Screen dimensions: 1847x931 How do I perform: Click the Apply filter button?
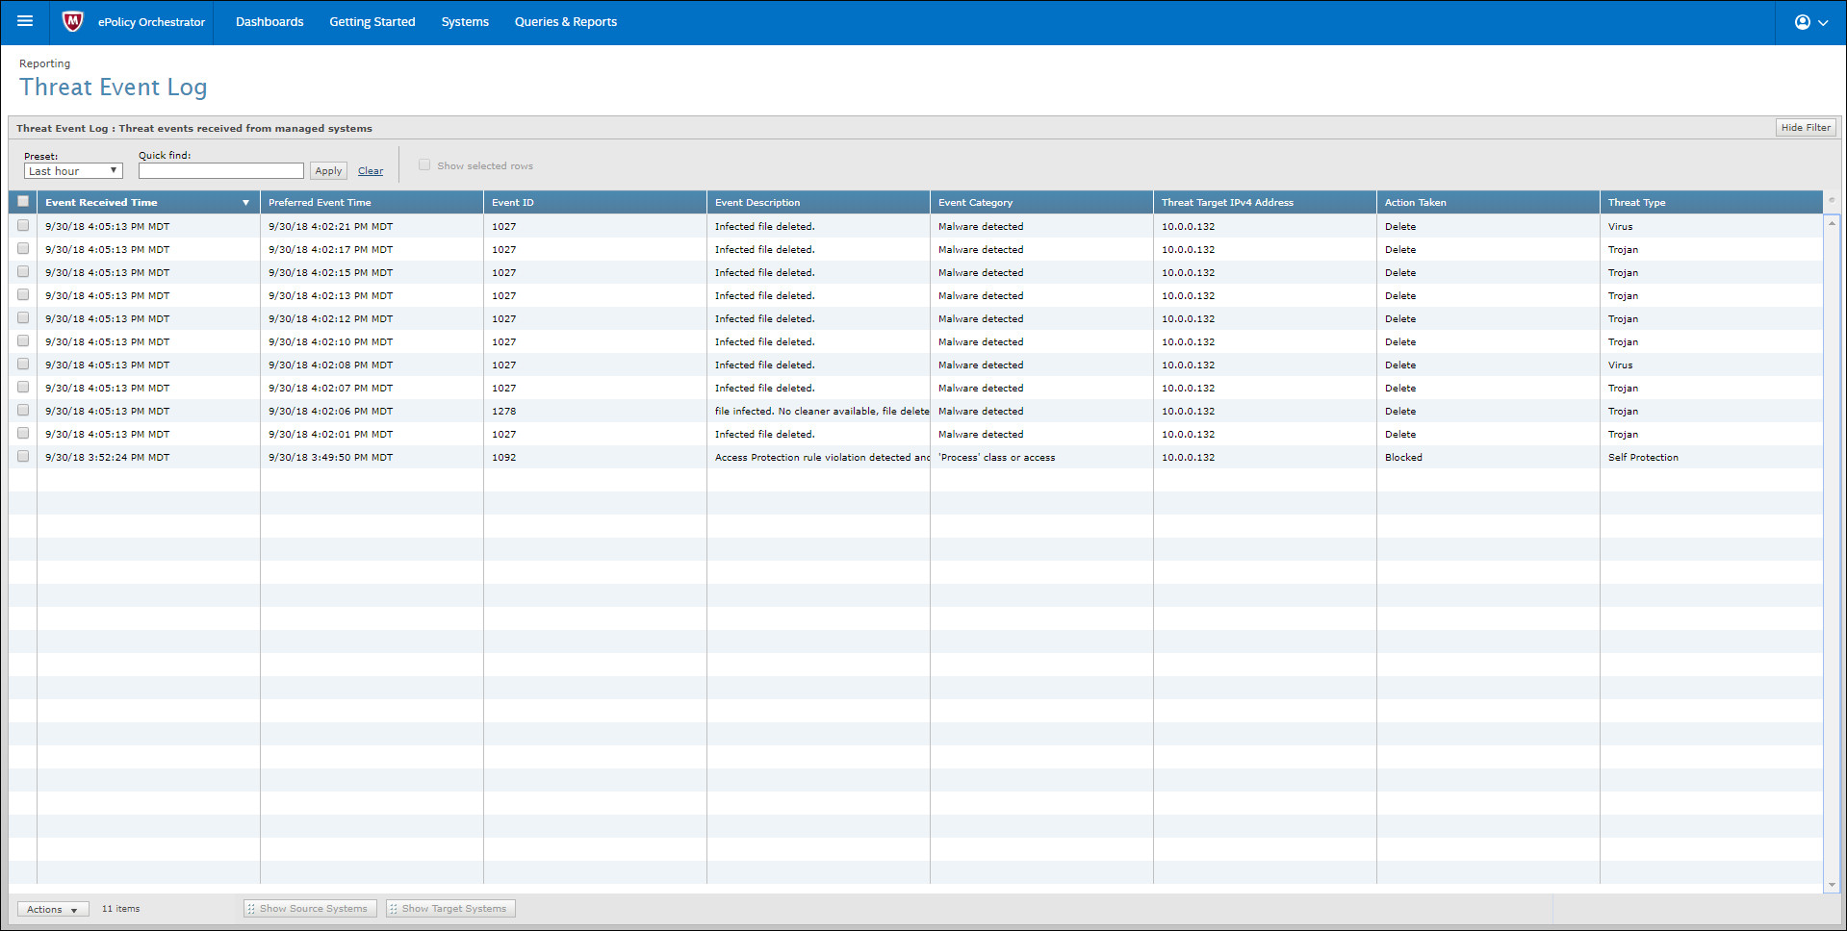(x=328, y=171)
